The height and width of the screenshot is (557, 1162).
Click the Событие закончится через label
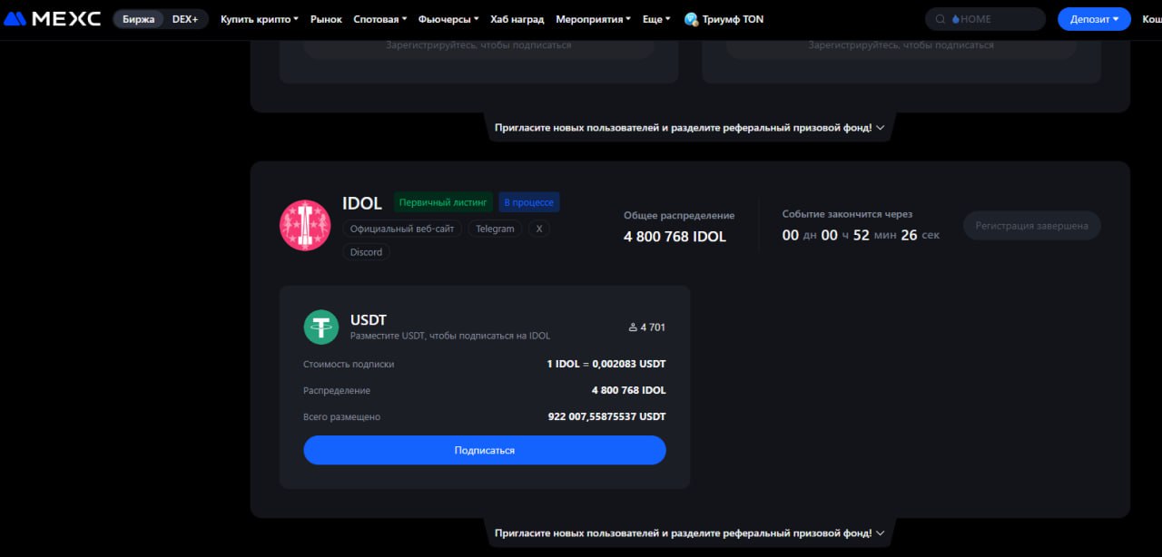click(848, 214)
